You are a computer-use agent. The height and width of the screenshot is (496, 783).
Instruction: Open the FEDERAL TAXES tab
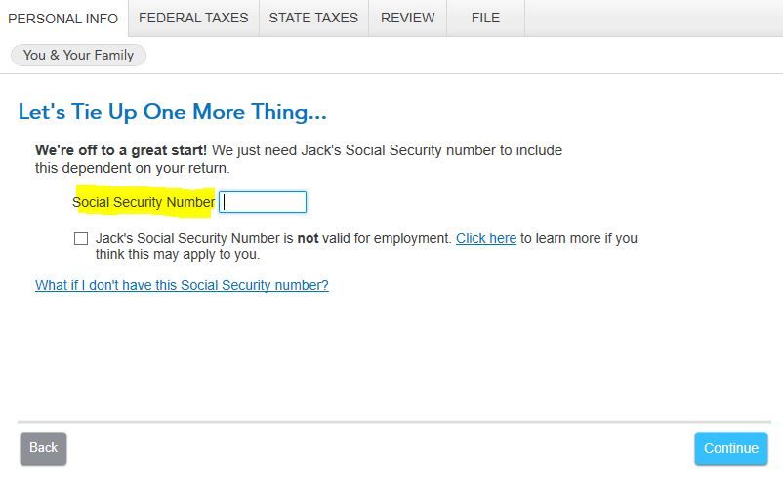(193, 18)
